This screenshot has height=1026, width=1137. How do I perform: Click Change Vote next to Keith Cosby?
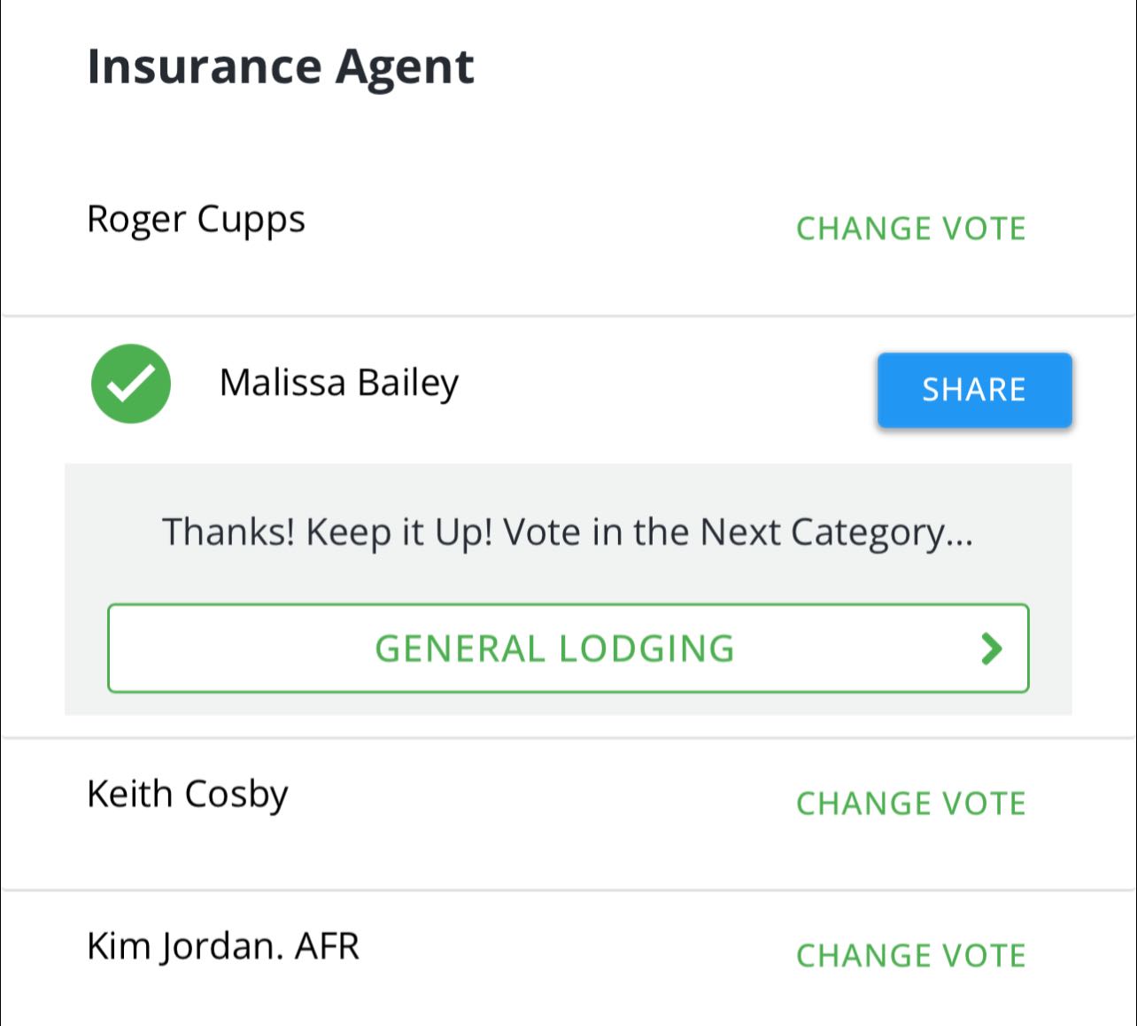[x=910, y=804]
